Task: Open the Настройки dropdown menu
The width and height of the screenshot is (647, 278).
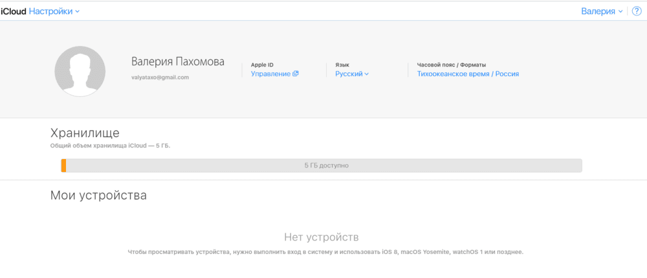Action: point(54,12)
